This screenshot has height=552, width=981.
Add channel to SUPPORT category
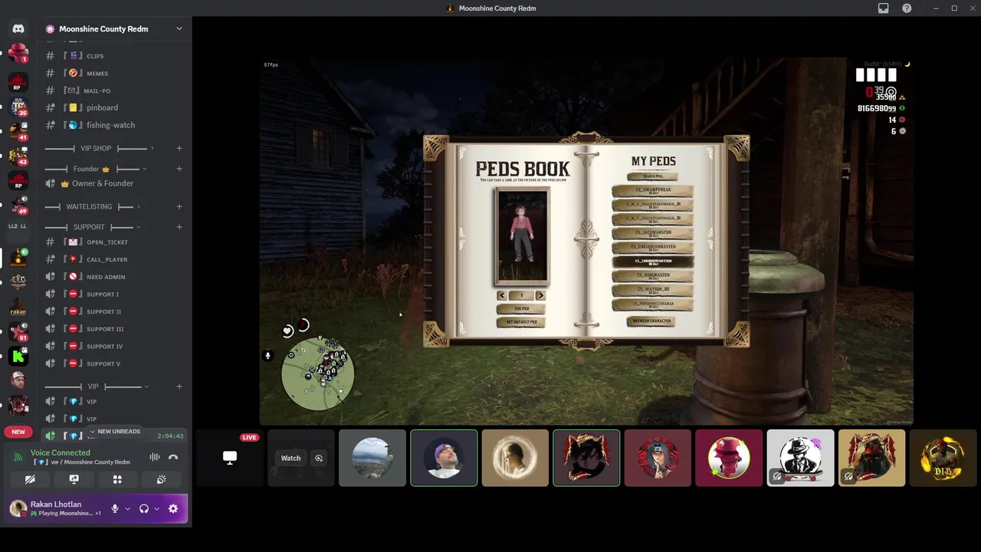(179, 227)
